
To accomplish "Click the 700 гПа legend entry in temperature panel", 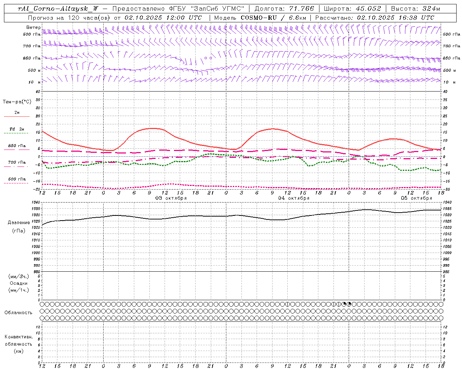I will 17,163.
